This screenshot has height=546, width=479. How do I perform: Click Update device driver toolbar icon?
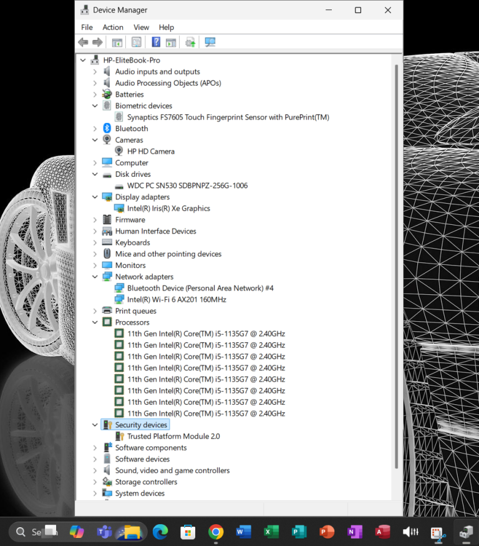pyautogui.click(x=190, y=42)
